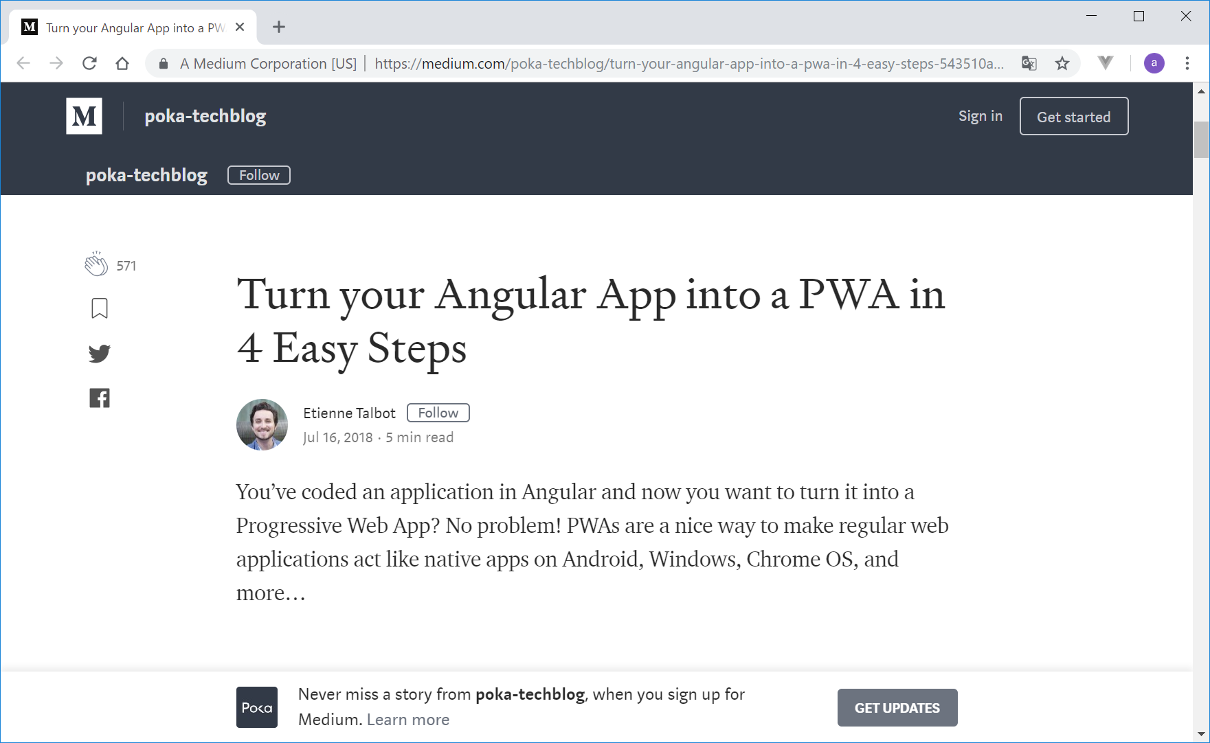Click the 571 claps count

point(126,266)
